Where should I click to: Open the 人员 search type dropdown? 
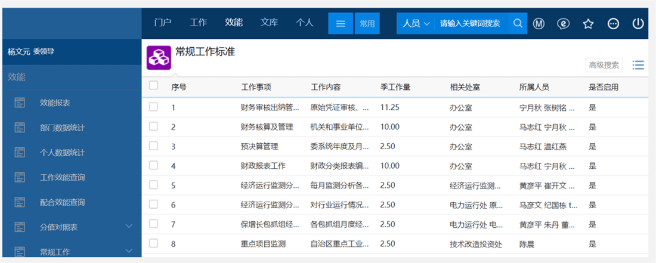pos(416,24)
